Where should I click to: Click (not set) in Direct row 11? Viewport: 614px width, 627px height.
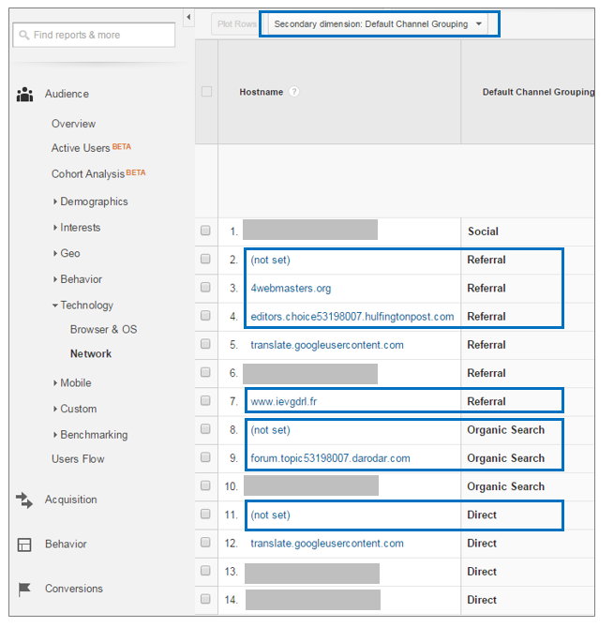coord(270,515)
